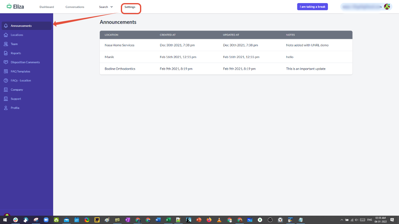
Task: Click the Eliza logo in the header
Action: coord(15,6)
